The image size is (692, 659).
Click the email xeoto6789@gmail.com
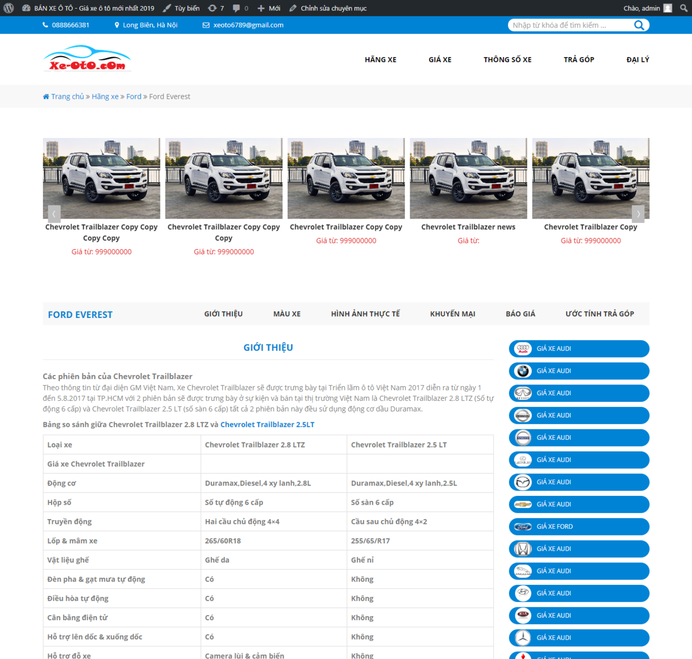[x=248, y=25]
